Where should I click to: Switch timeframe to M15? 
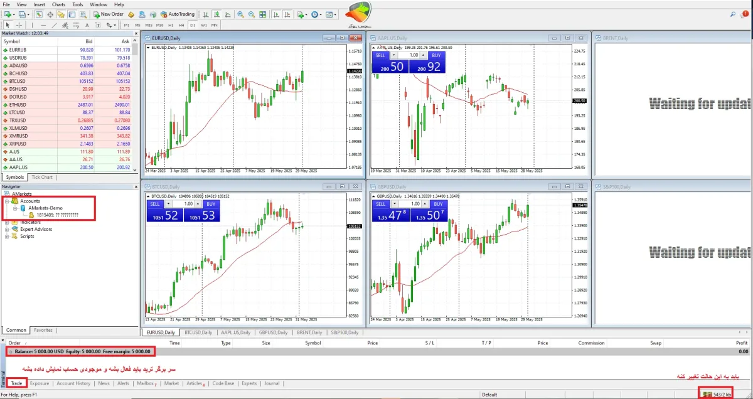(149, 25)
